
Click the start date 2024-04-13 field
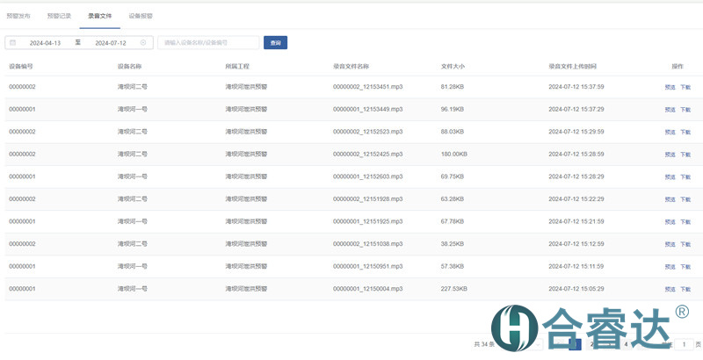[x=45, y=42]
